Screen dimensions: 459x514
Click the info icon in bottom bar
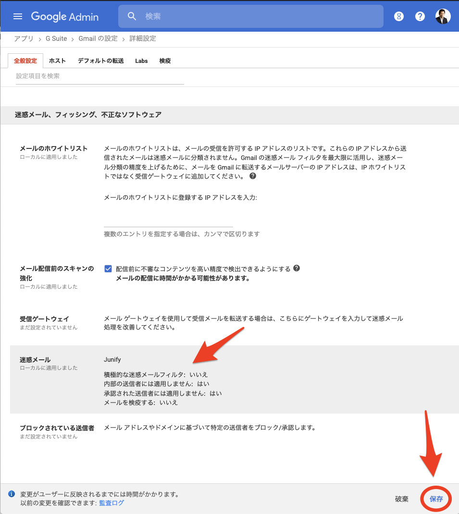click(x=12, y=494)
